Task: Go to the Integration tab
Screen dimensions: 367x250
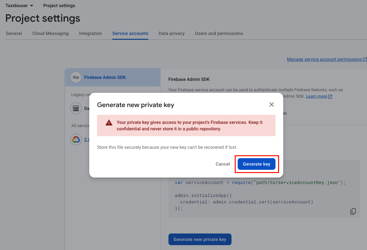Action: [91, 33]
